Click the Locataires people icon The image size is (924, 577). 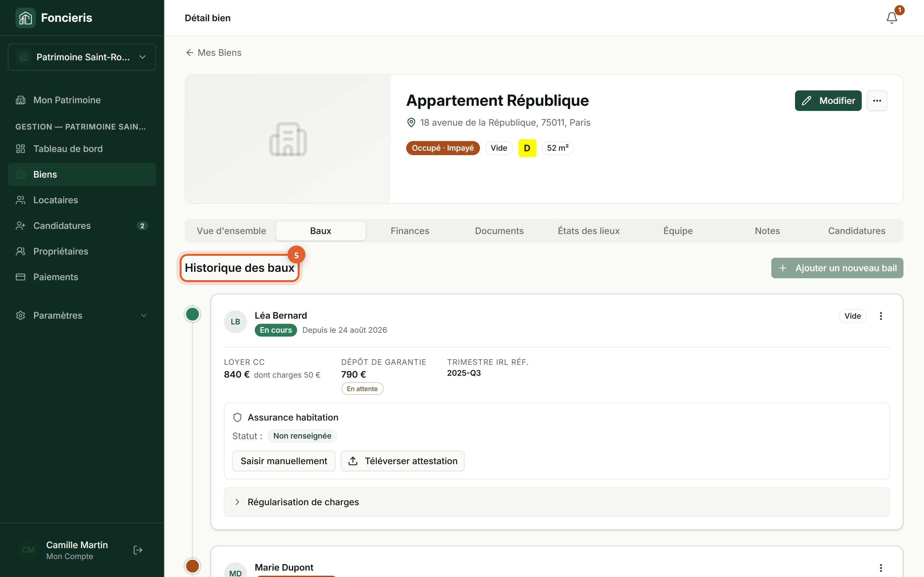coord(21,200)
